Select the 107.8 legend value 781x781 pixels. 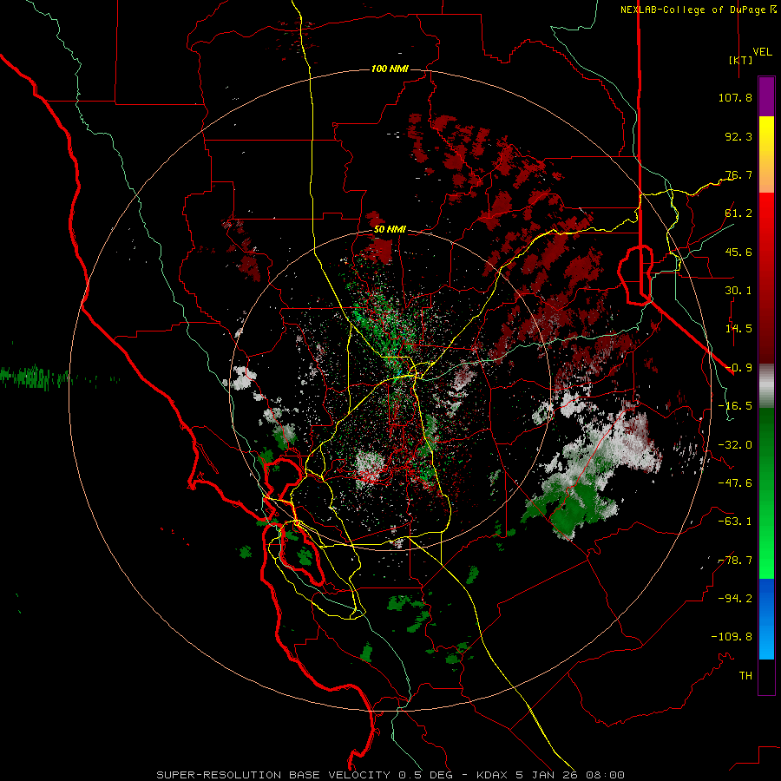tap(735, 97)
